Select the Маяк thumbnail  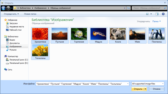coord(137,35)
